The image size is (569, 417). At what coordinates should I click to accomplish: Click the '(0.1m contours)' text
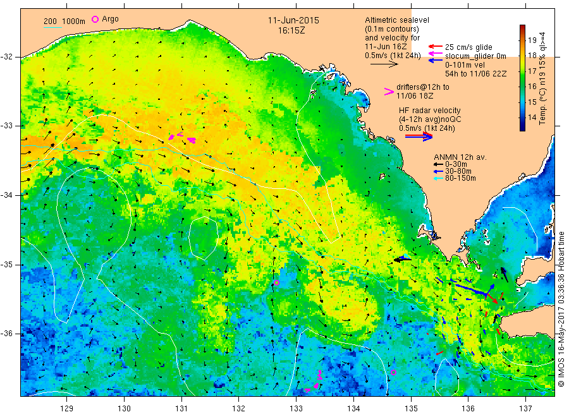point(392,28)
